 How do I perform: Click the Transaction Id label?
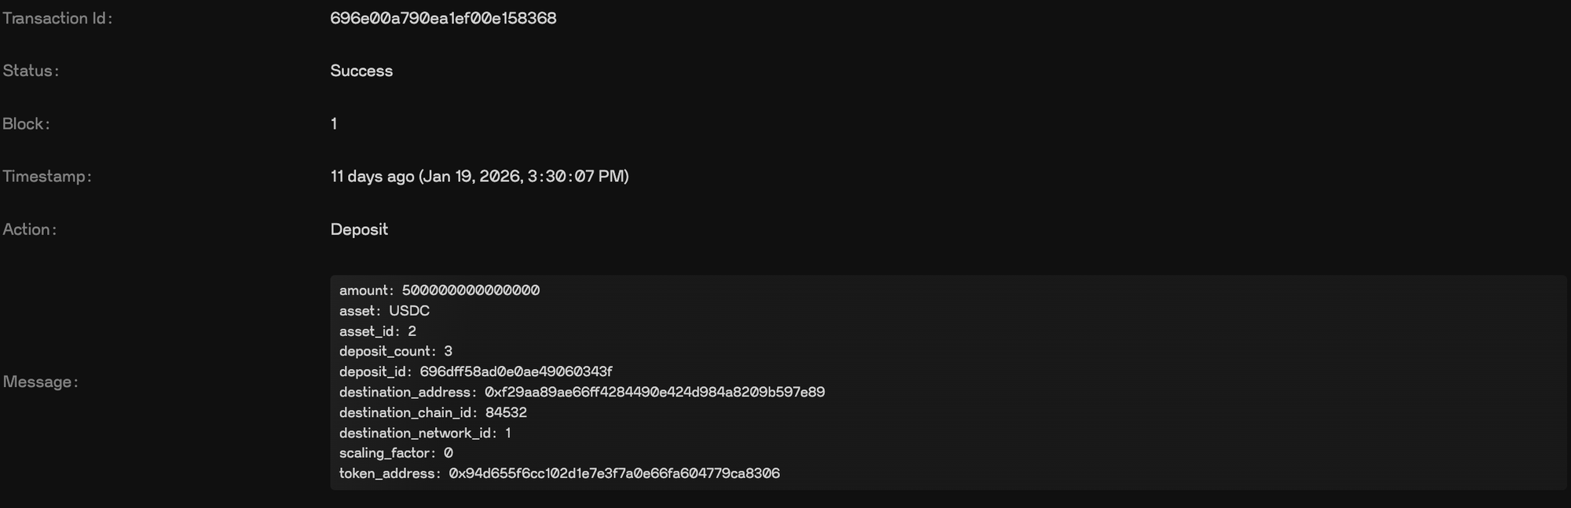click(57, 18)
